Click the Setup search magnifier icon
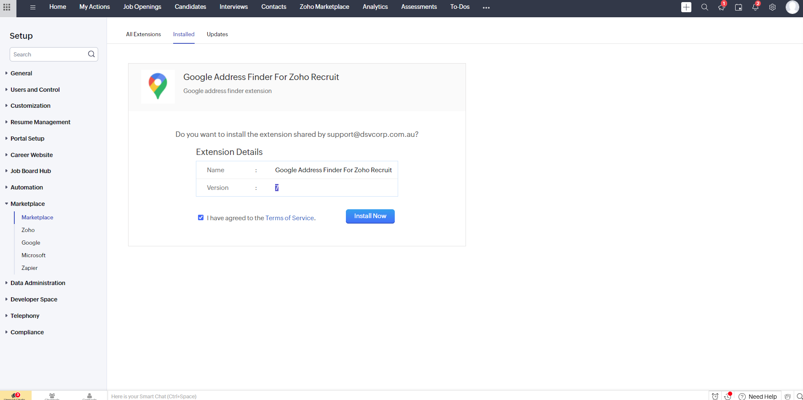The width and height of the screenshot is (803, 400). click(91, 54)
